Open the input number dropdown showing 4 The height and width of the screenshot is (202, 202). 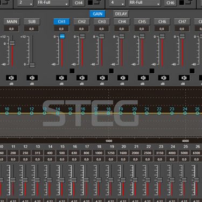coord(117,3)
